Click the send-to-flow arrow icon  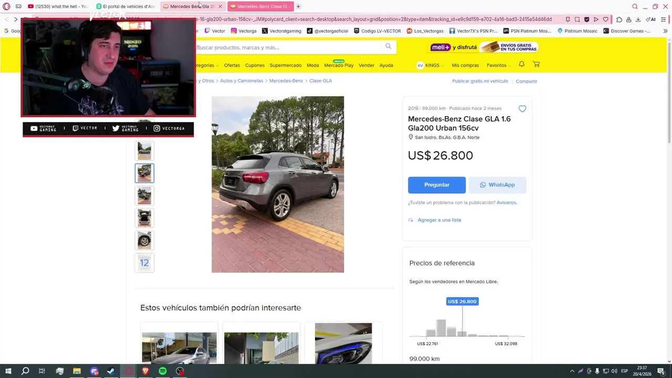coord(596,19)
